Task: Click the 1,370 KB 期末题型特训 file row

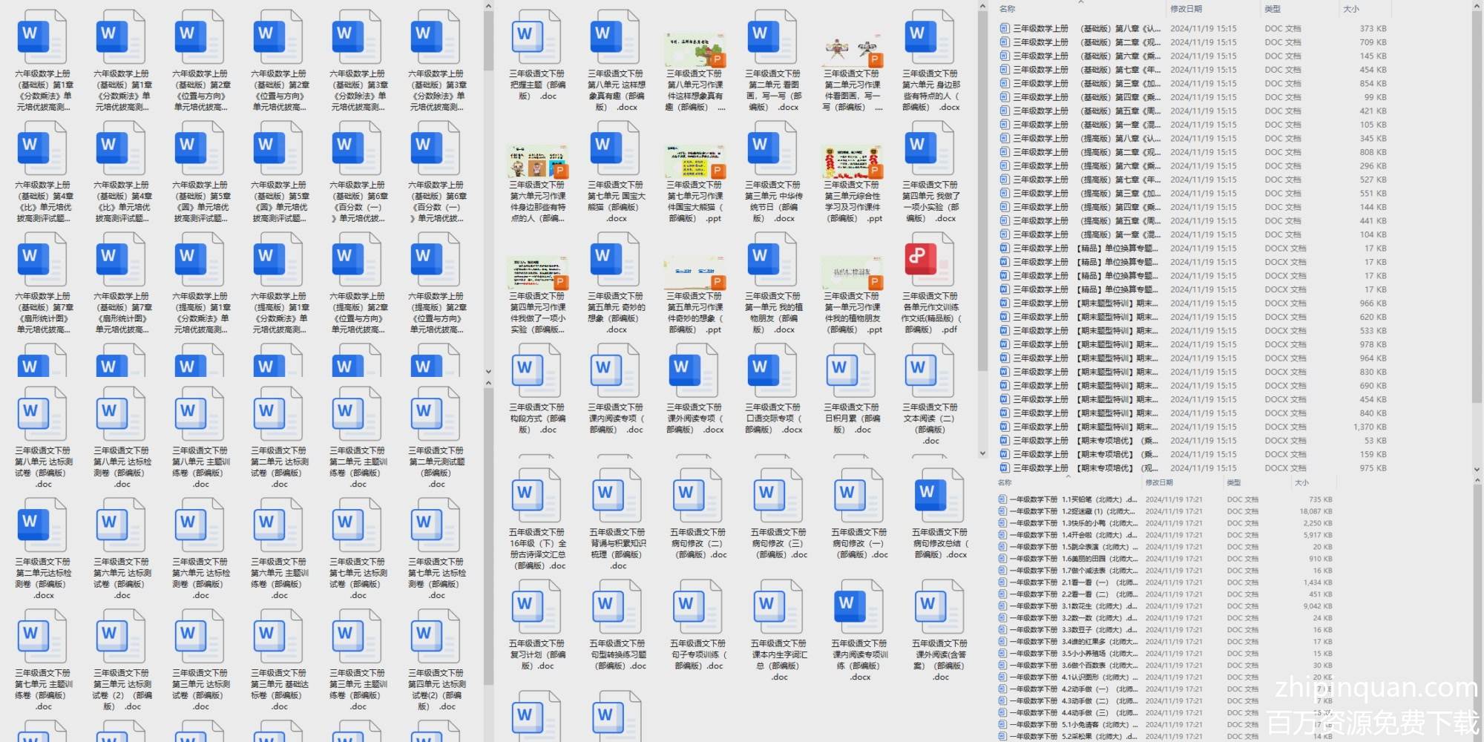Action: coord(1193,427)
